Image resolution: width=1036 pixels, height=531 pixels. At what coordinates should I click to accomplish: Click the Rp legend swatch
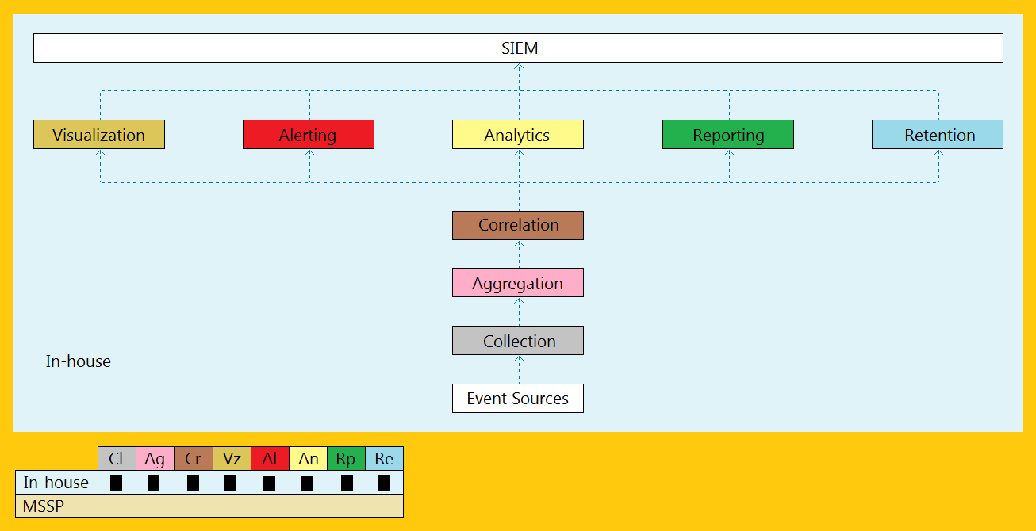(x=346, y=458)
